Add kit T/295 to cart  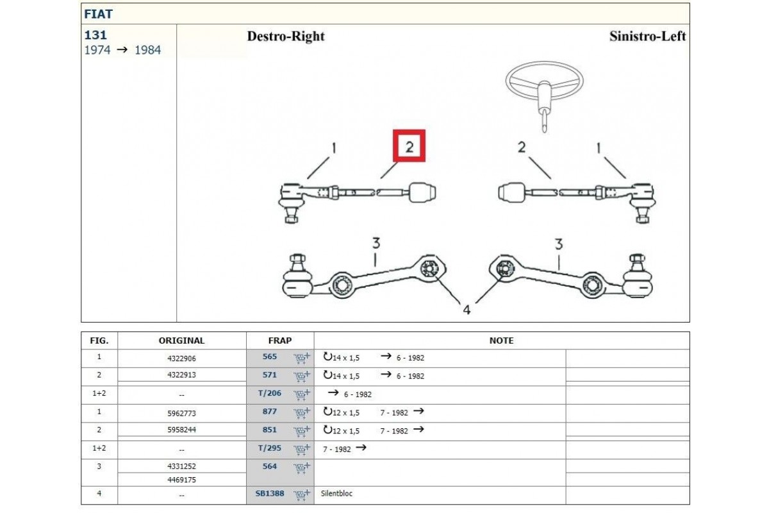pos(301,449)
